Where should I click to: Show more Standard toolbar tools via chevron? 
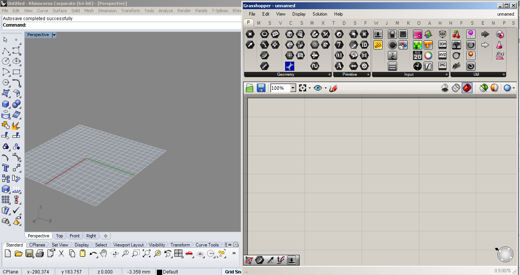coord(234,253)
